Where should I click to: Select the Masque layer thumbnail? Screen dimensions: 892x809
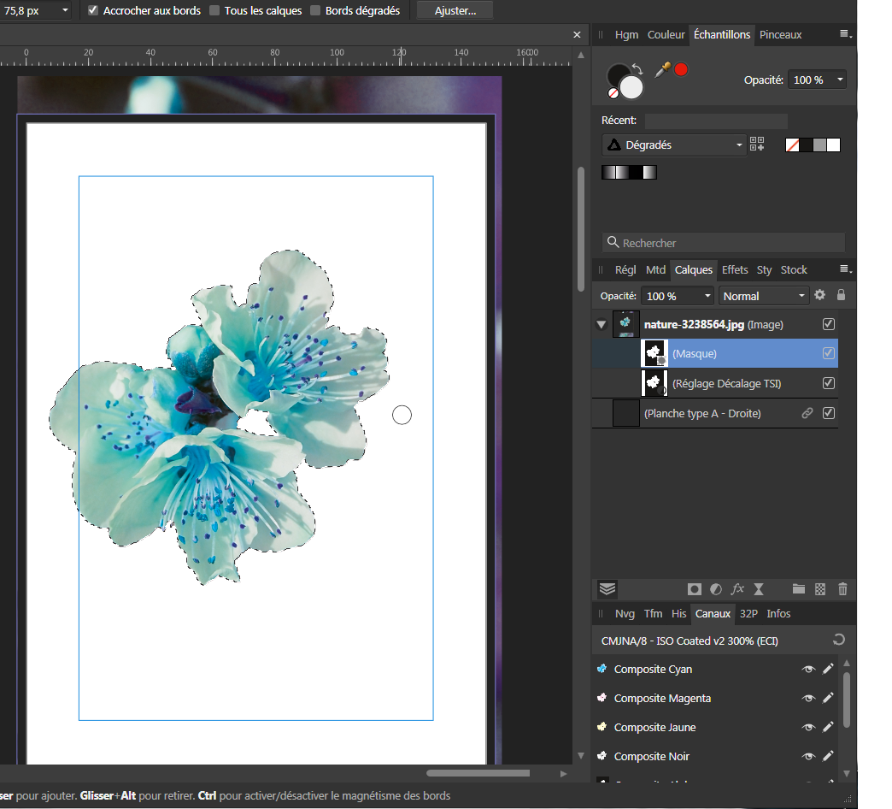654,353
